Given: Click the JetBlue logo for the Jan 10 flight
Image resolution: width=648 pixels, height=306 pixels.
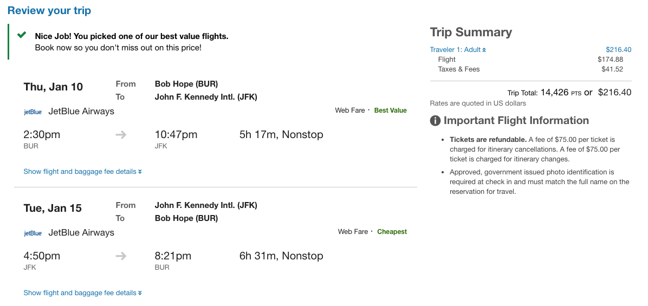Looking at the screenshot, I should pyautogui.click(x=33, y=112).
